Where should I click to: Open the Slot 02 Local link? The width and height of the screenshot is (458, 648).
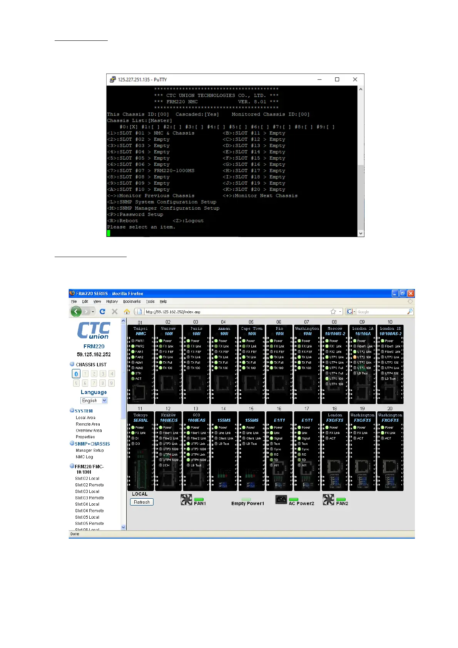pyautogui.click(x=87, y=479)
